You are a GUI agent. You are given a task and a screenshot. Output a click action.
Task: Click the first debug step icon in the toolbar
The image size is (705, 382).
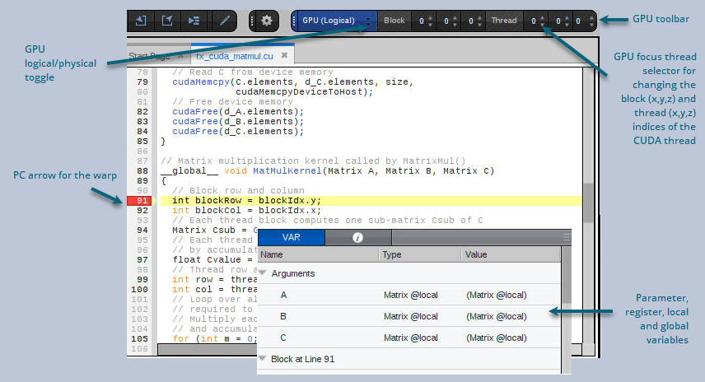(141, 21)
